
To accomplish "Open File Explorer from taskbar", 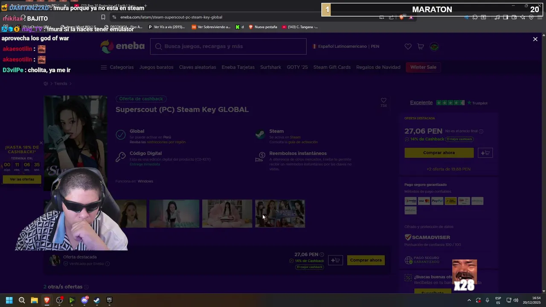I will (34, 300).
